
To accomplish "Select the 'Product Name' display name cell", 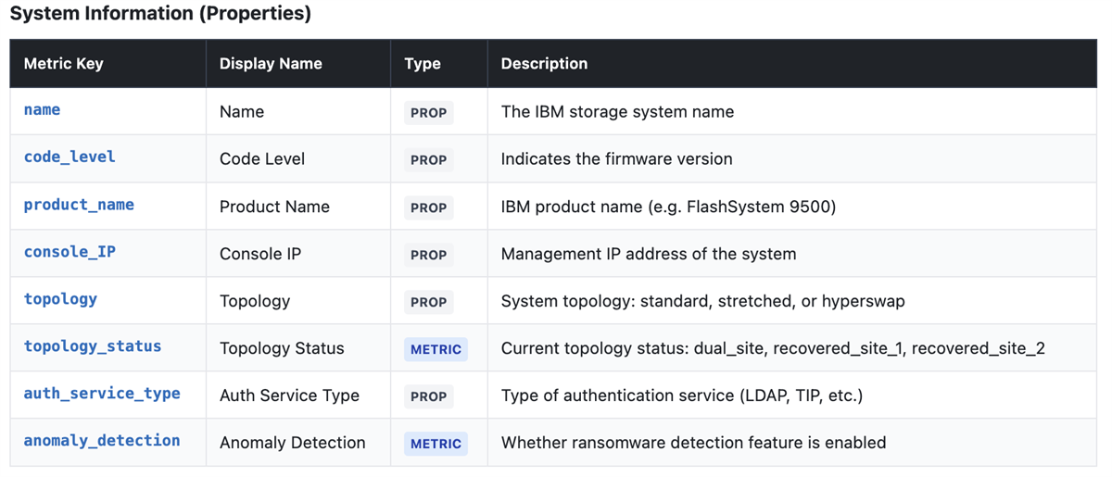I will pyautogui.click(x=274, y=207).
